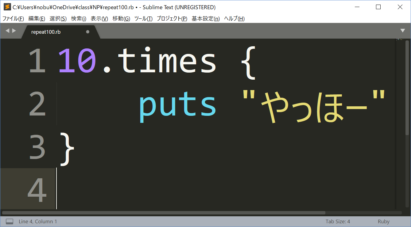Screen dimensions: 411x227
Task: Click the Line 4, Column 1 status text
Action: tap(38, 221)
